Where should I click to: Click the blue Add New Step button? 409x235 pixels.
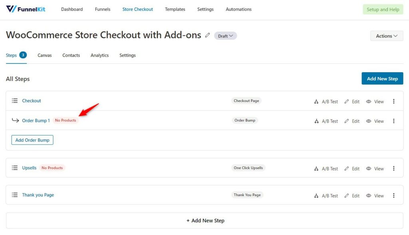click(382, 79)
